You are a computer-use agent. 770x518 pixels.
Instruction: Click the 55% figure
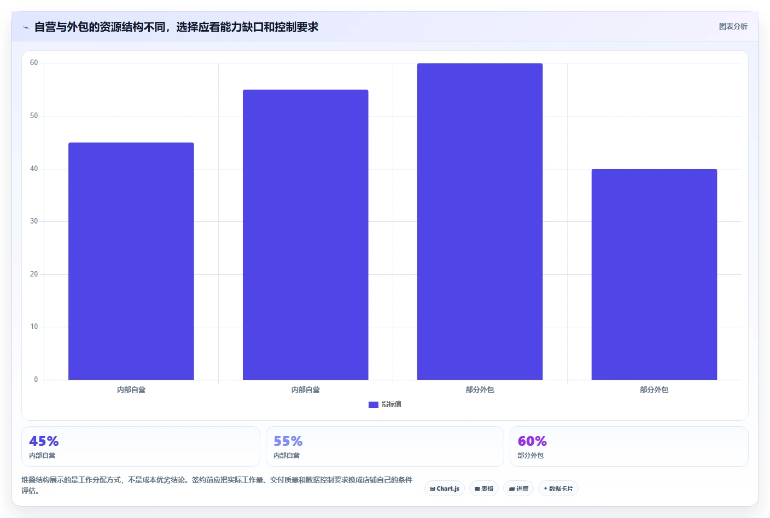[288, 441]
